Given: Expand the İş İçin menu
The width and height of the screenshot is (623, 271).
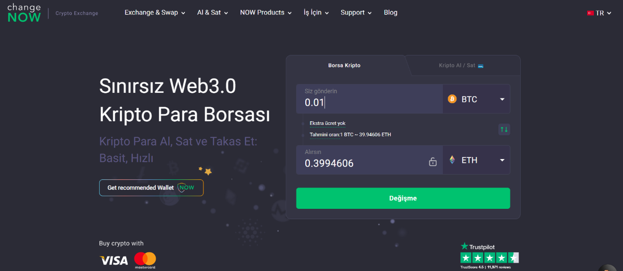Looking at the screenshot, I should (x=316, y=12).
